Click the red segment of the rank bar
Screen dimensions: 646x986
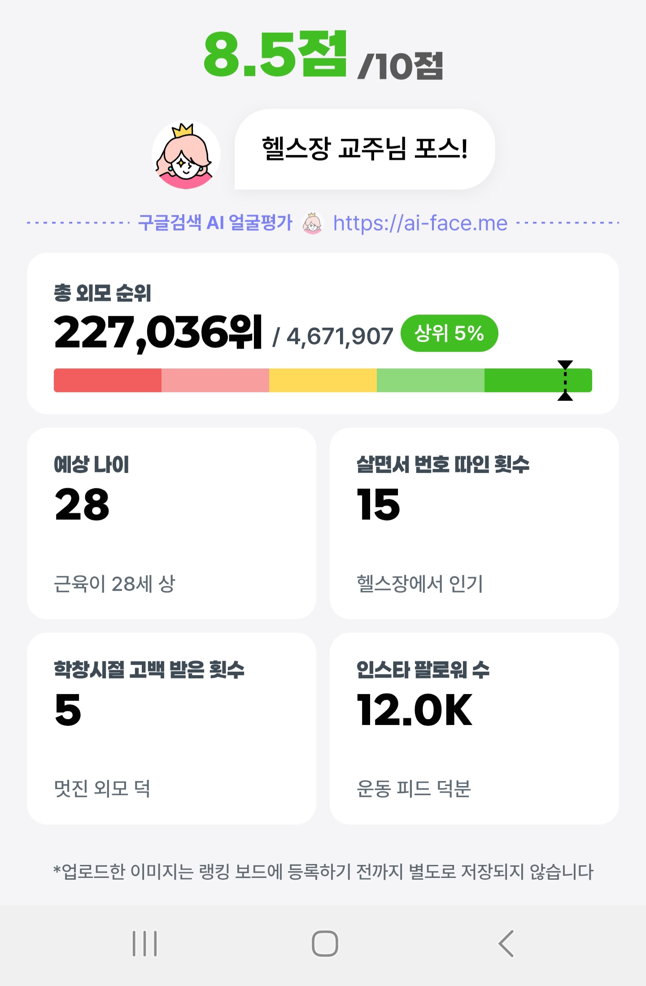[108, 380]
